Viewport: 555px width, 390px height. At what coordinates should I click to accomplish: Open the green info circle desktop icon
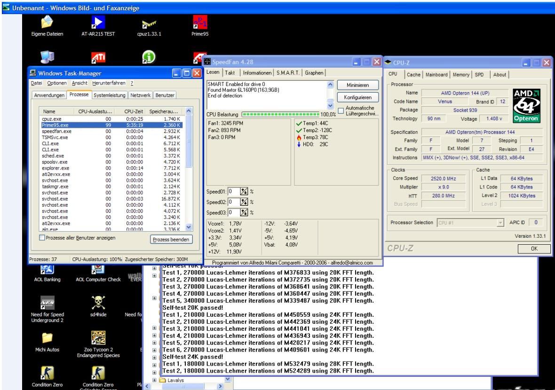[149, 57]
